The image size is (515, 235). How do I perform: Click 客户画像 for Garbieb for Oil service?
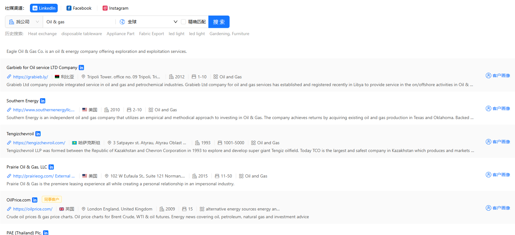pos(498,76)
